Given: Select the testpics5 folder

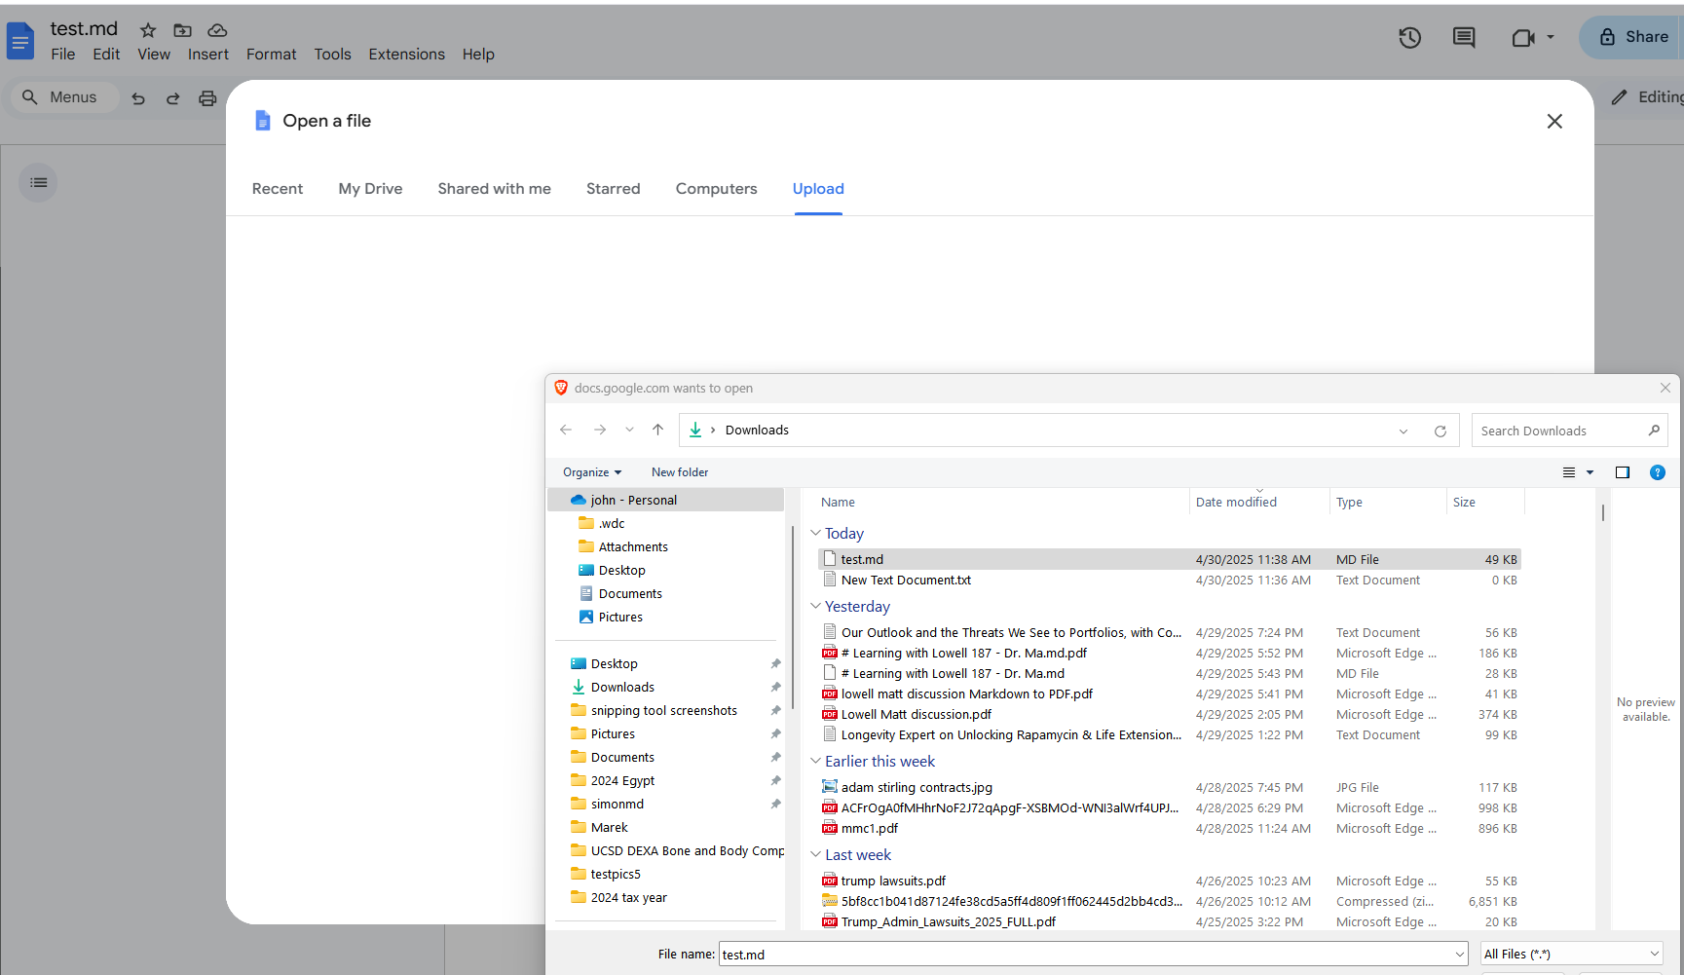Looking at the screenshot, I should click(615, 874).
